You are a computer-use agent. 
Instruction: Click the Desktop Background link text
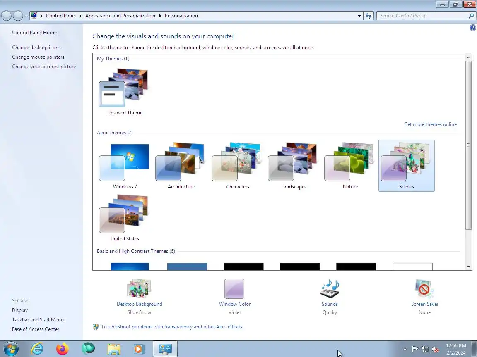click(139, 304)
